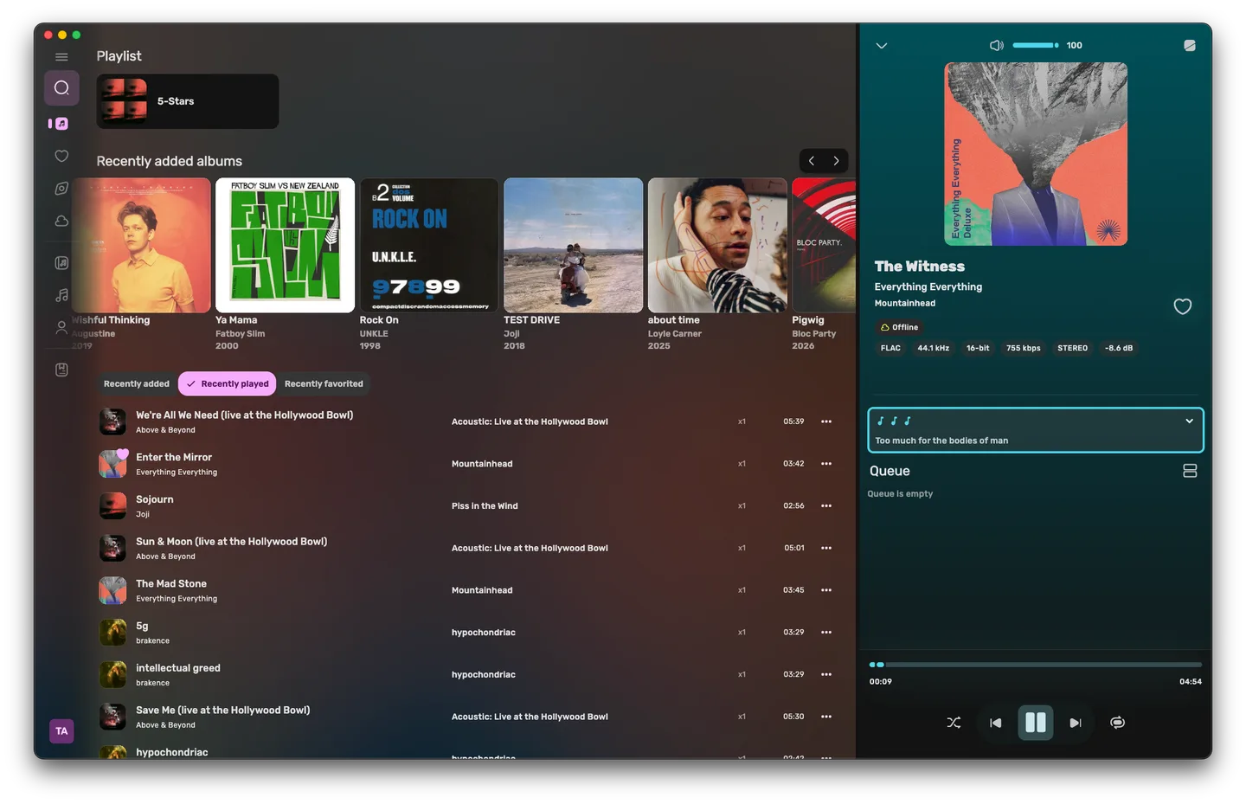
Task: Open options for The Mad Stone
Action: pyautogui.click(x=826, y=590)
